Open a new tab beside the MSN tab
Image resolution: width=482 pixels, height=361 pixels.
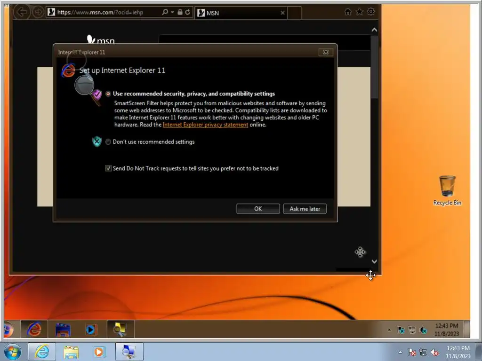point(295,13)
